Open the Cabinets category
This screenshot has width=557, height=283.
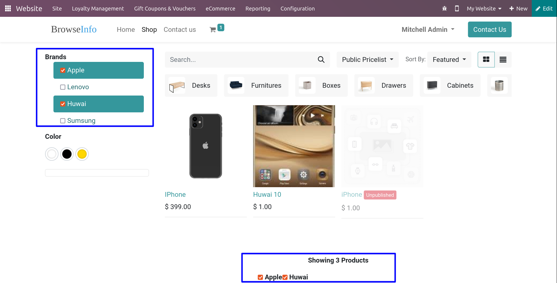450,85
